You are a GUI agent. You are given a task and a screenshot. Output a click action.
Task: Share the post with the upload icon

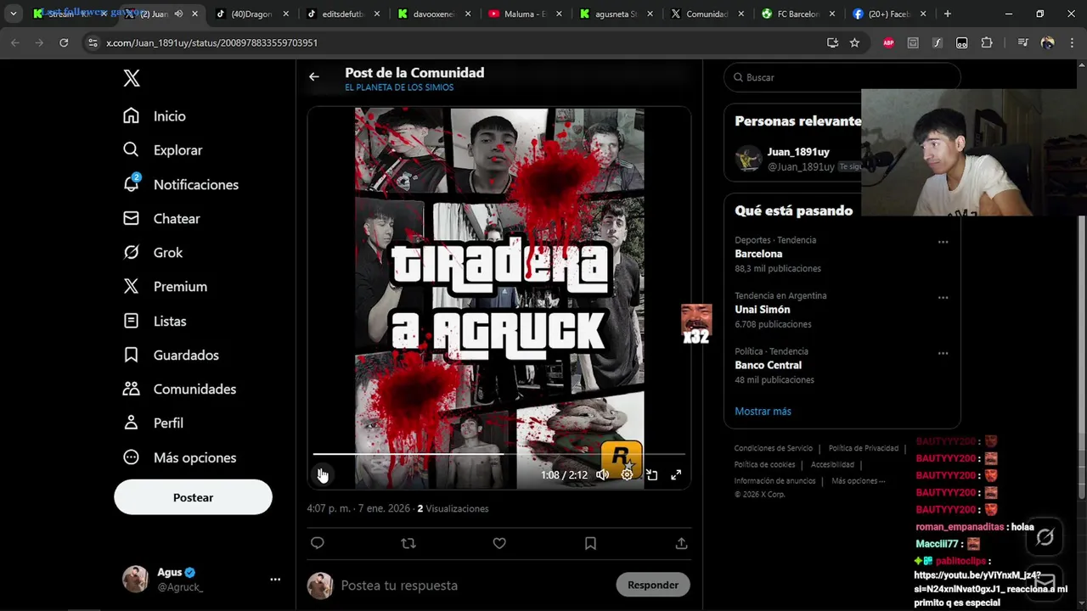(x=681, y=543)
